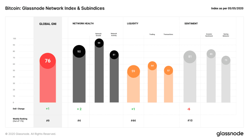Select the Network Activity 81 black circle
The height and width of the screenshot is (140, 249).
click(x=114, y=55)
